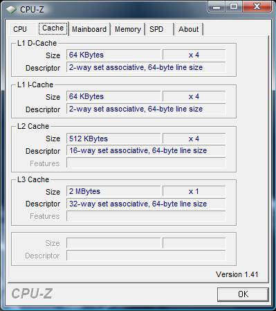Click the CPU-Z window title text

tap(32, 10)
